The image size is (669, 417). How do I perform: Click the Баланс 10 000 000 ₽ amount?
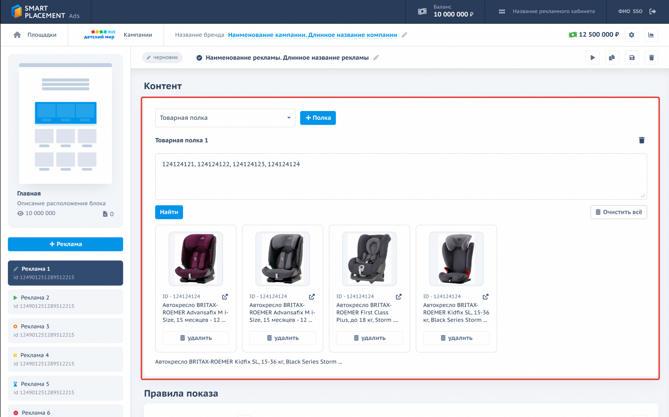coord(453,14)
